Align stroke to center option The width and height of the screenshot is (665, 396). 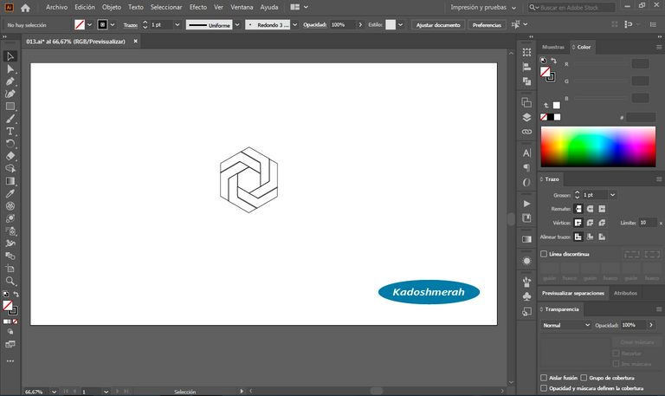[x=578, y=237]
